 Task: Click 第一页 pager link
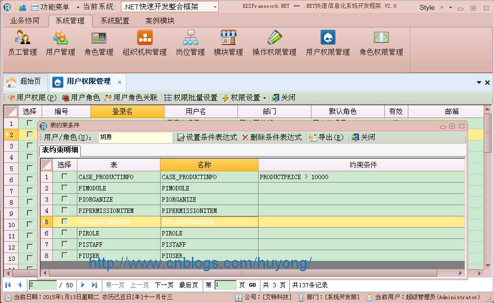point(115,285)
